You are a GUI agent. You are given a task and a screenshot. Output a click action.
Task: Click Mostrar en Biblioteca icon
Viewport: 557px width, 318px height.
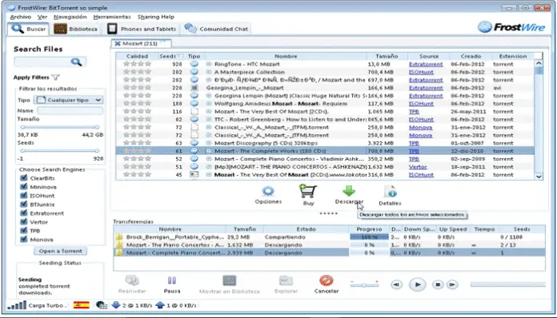[230, 280]
